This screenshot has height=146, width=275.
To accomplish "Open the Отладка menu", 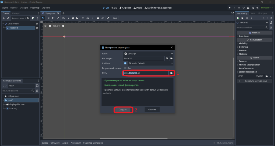I will (24, 8).
